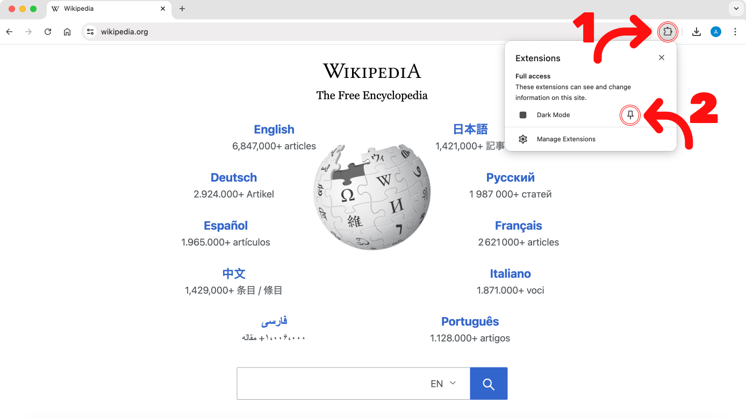Open a new tab with plus

(182, 9)
